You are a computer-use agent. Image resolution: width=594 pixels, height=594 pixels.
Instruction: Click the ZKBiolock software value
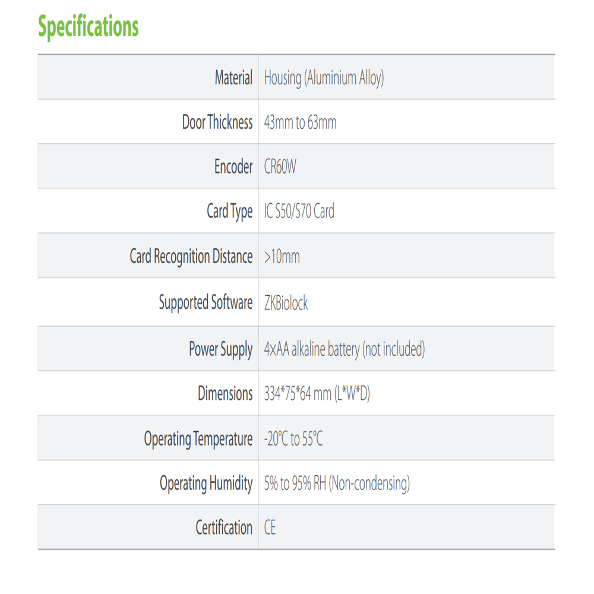[286, 303]
